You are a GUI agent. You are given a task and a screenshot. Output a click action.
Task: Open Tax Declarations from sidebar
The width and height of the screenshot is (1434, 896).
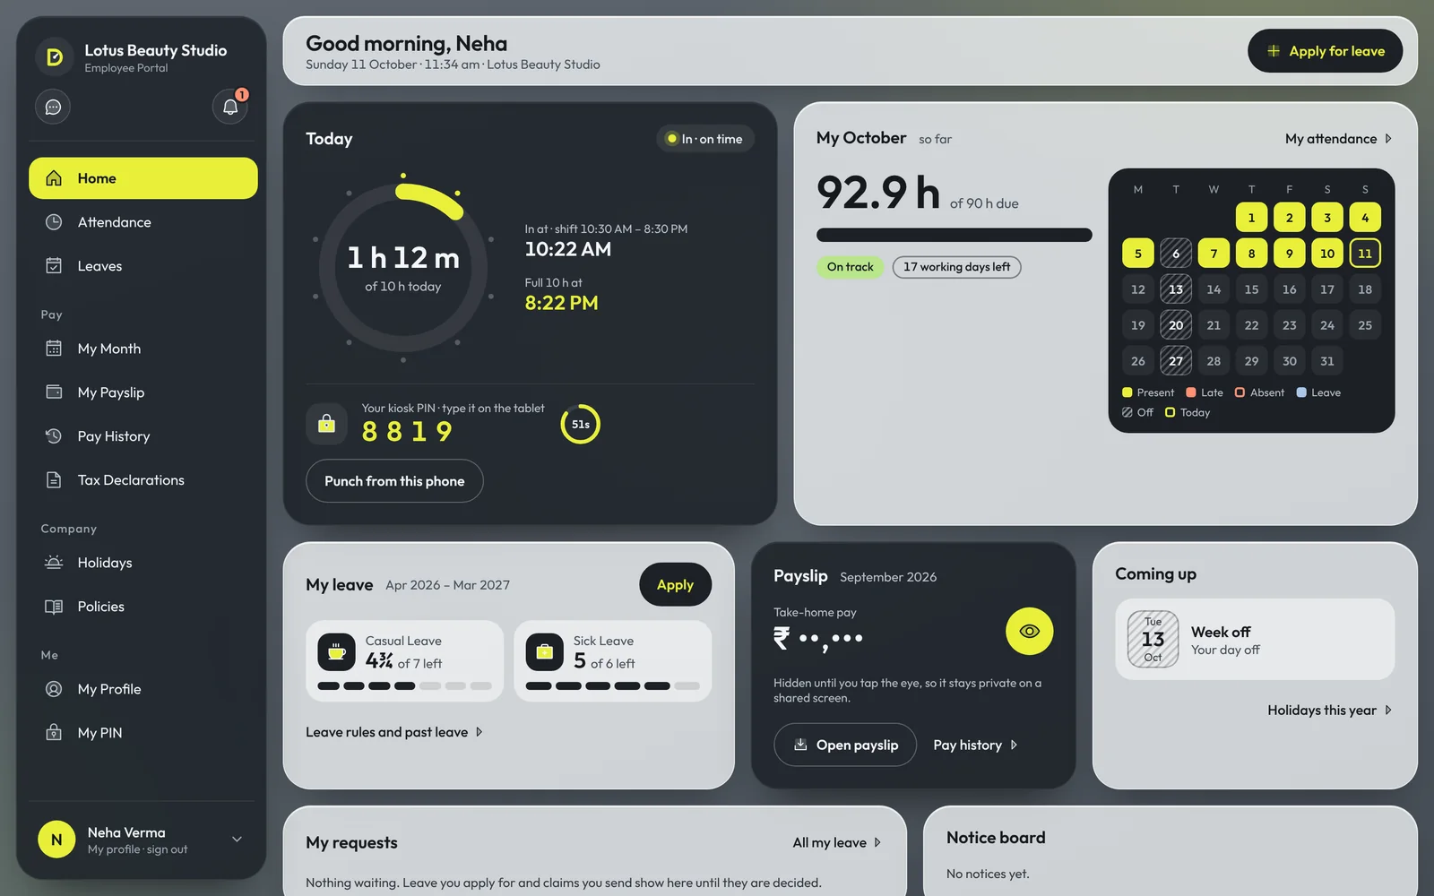pyautogui.click(x=143, y=480)
